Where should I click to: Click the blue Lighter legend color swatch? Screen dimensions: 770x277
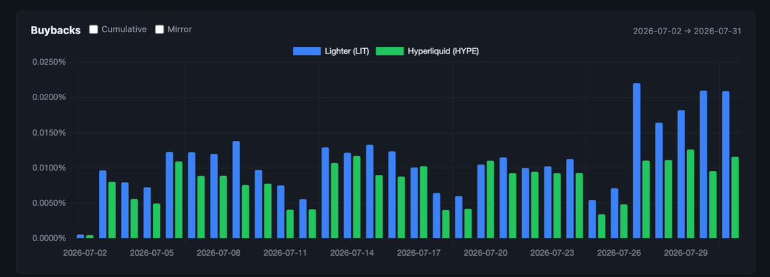(x=307, y=51)
